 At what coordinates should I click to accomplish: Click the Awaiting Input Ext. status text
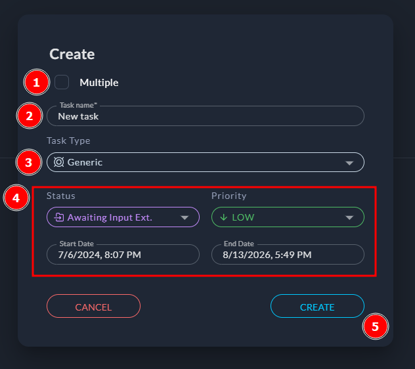[x=110, y=217]
